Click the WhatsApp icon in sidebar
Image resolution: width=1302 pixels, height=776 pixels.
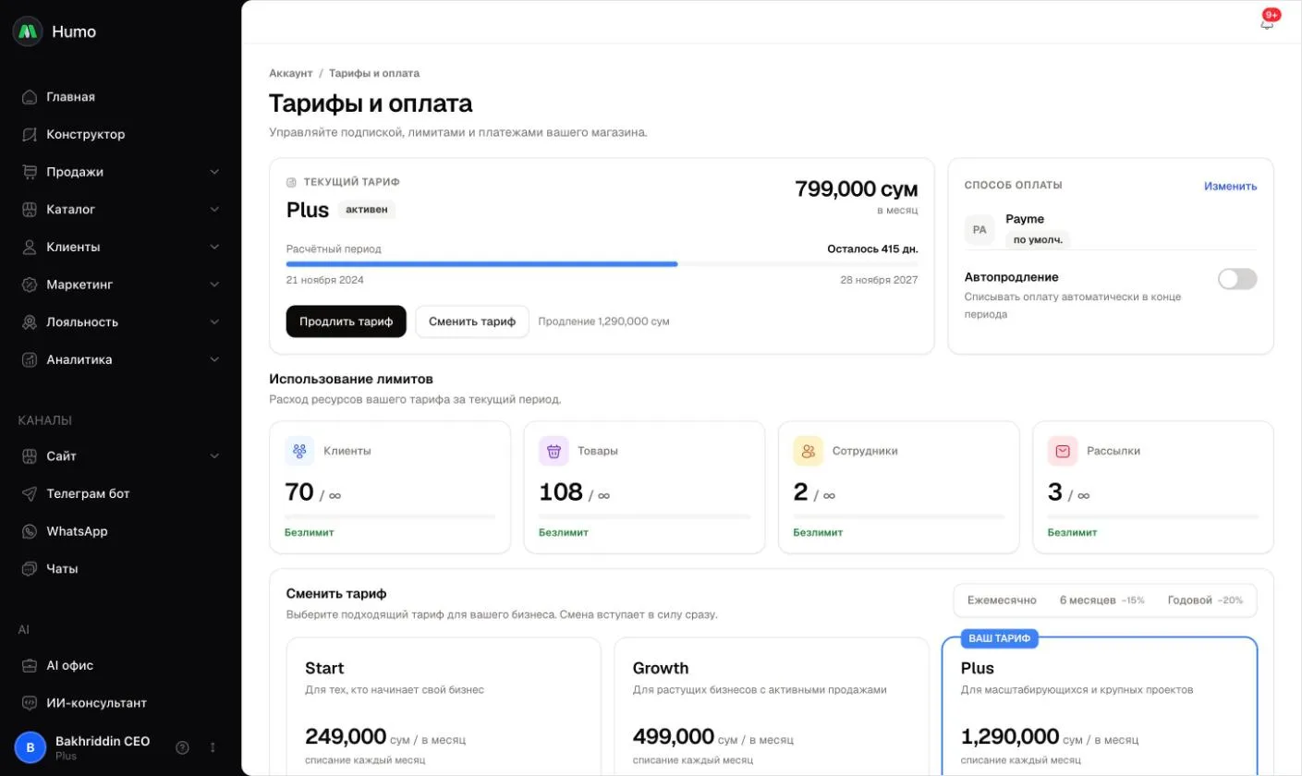pos(30,531)
